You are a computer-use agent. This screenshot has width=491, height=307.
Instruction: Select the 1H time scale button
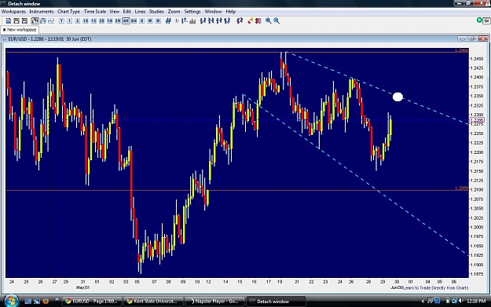[110, 21]
